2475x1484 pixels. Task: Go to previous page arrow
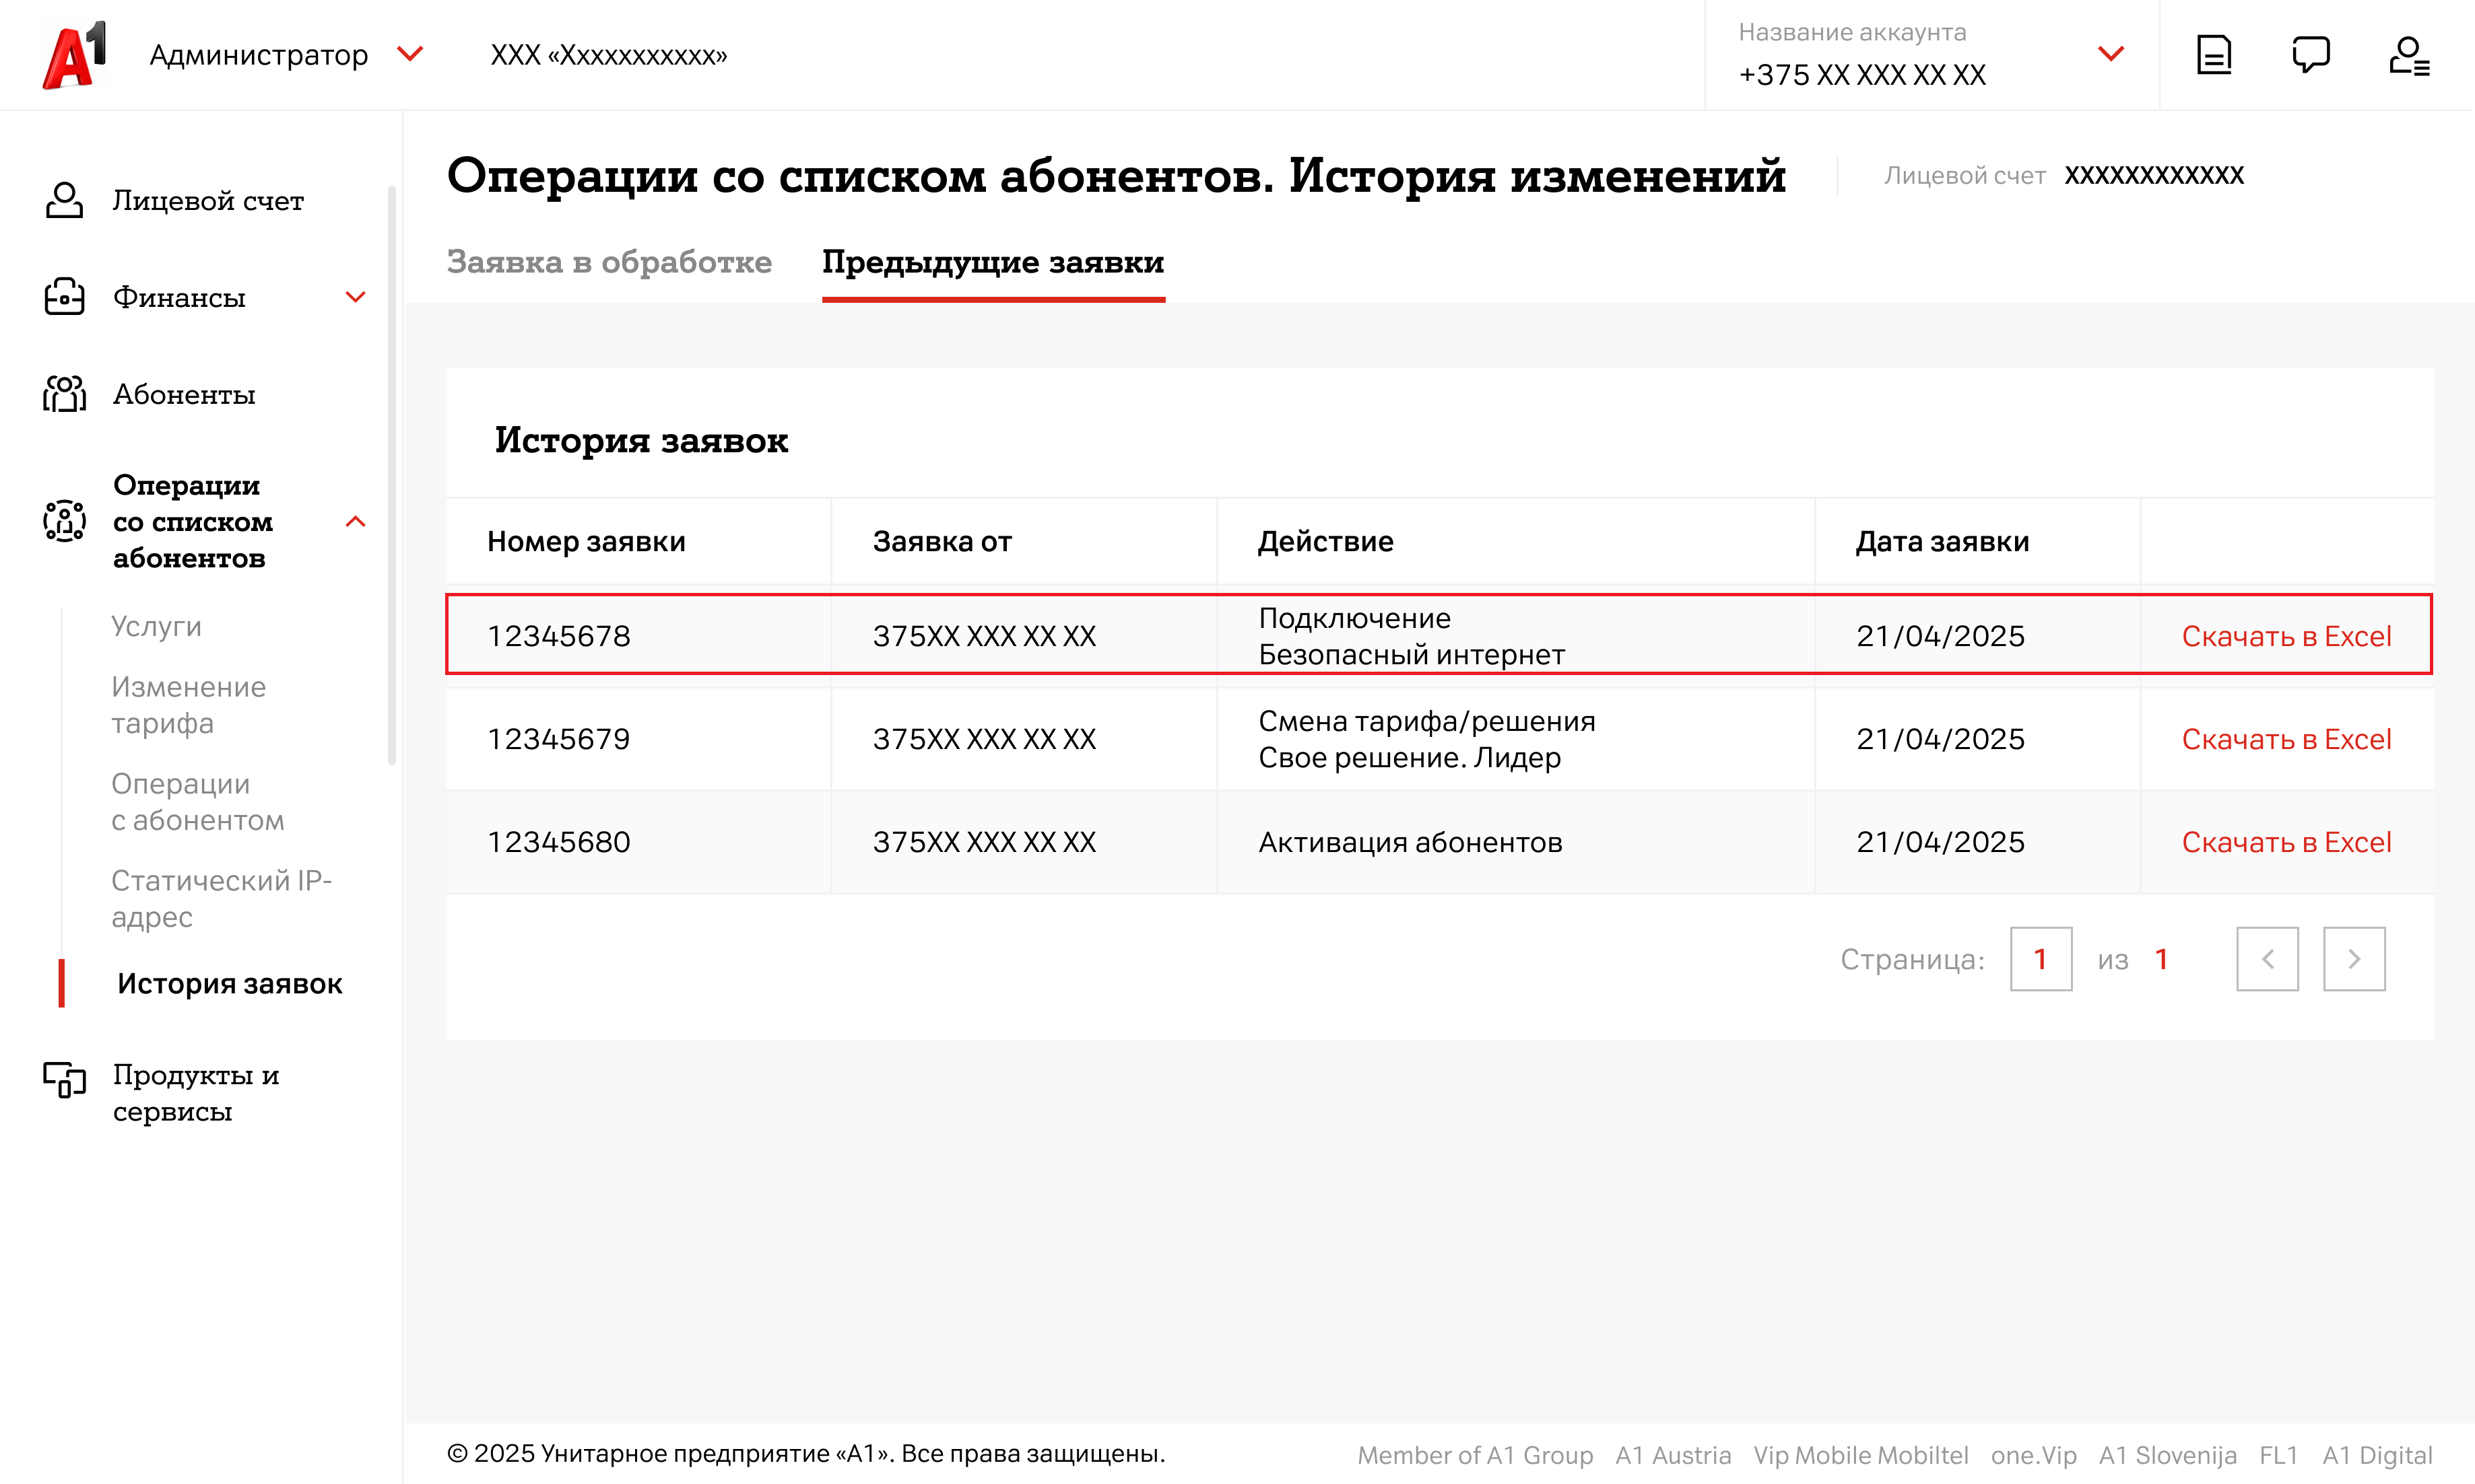(2267, 959)
